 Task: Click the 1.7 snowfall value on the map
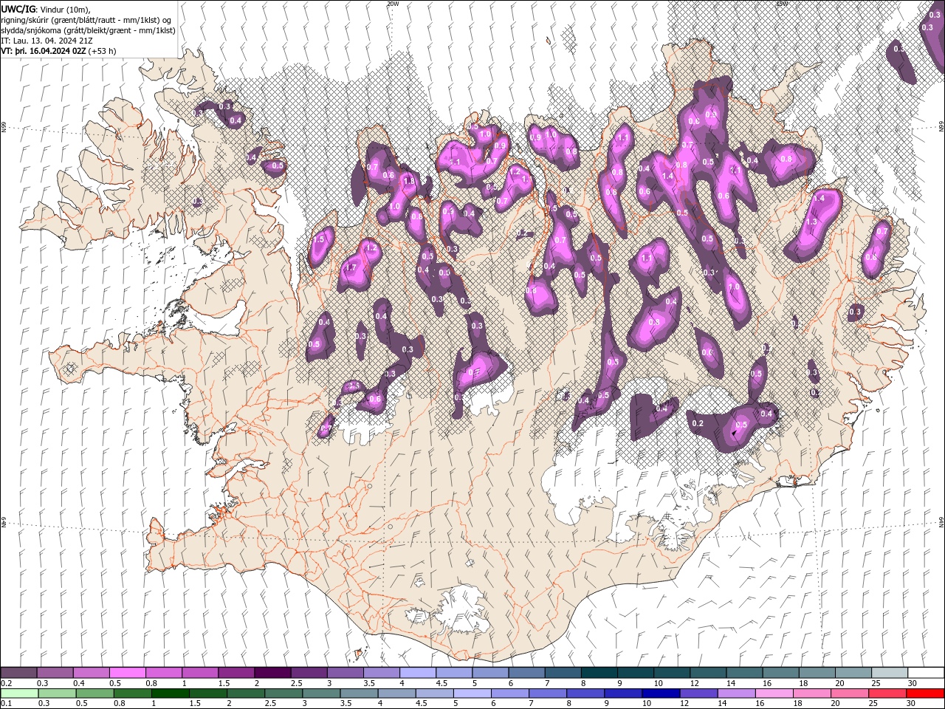(x=351, y=267)
